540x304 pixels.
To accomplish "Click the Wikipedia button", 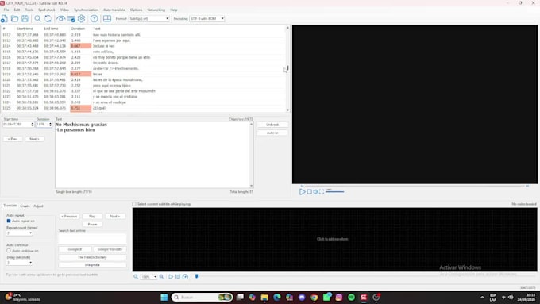I will [92, 265].
